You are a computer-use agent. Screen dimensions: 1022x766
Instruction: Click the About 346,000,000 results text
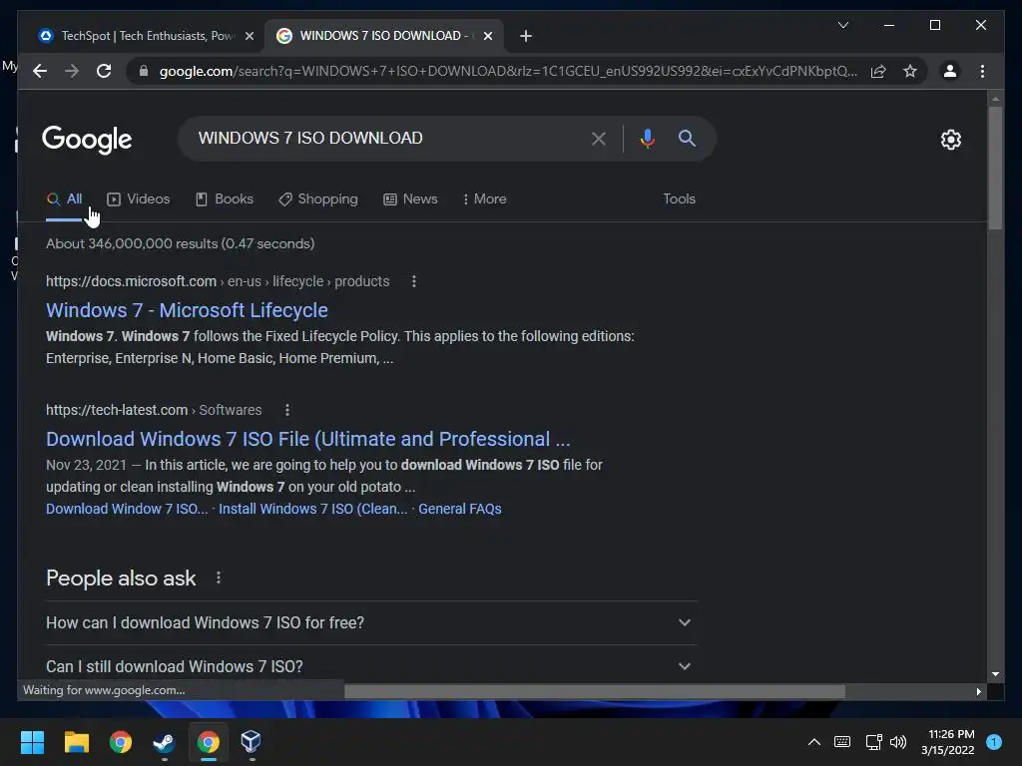pos(180,243)
